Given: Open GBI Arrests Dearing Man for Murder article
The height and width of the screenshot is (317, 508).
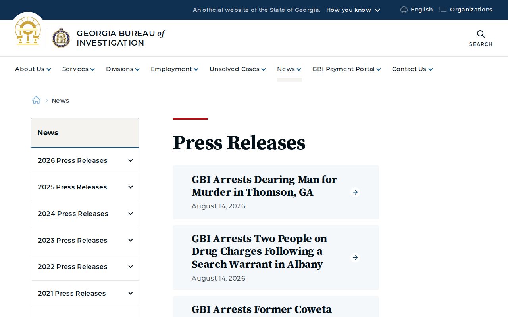Looking at the screenshot, I should [264, 186].
